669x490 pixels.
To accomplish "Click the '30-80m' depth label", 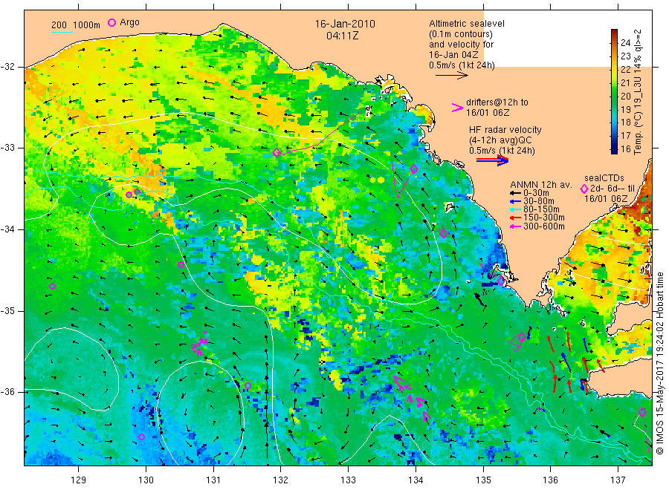I will click(539, 201).
